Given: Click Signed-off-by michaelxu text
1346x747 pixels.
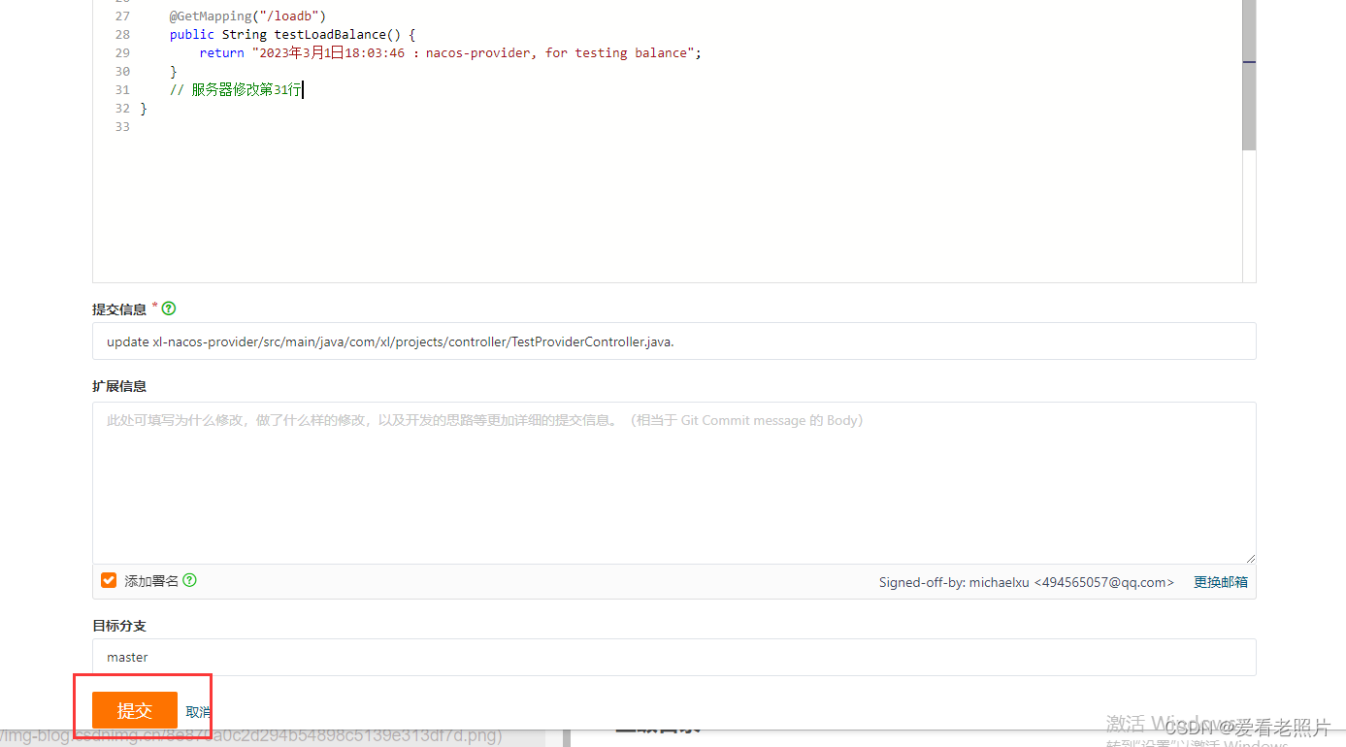Looking at the screenshot, I should (x=1027, y=582).
